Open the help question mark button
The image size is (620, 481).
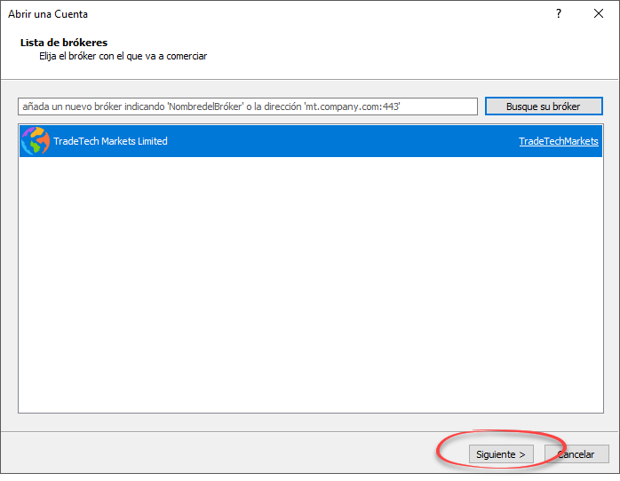(559, 14)
